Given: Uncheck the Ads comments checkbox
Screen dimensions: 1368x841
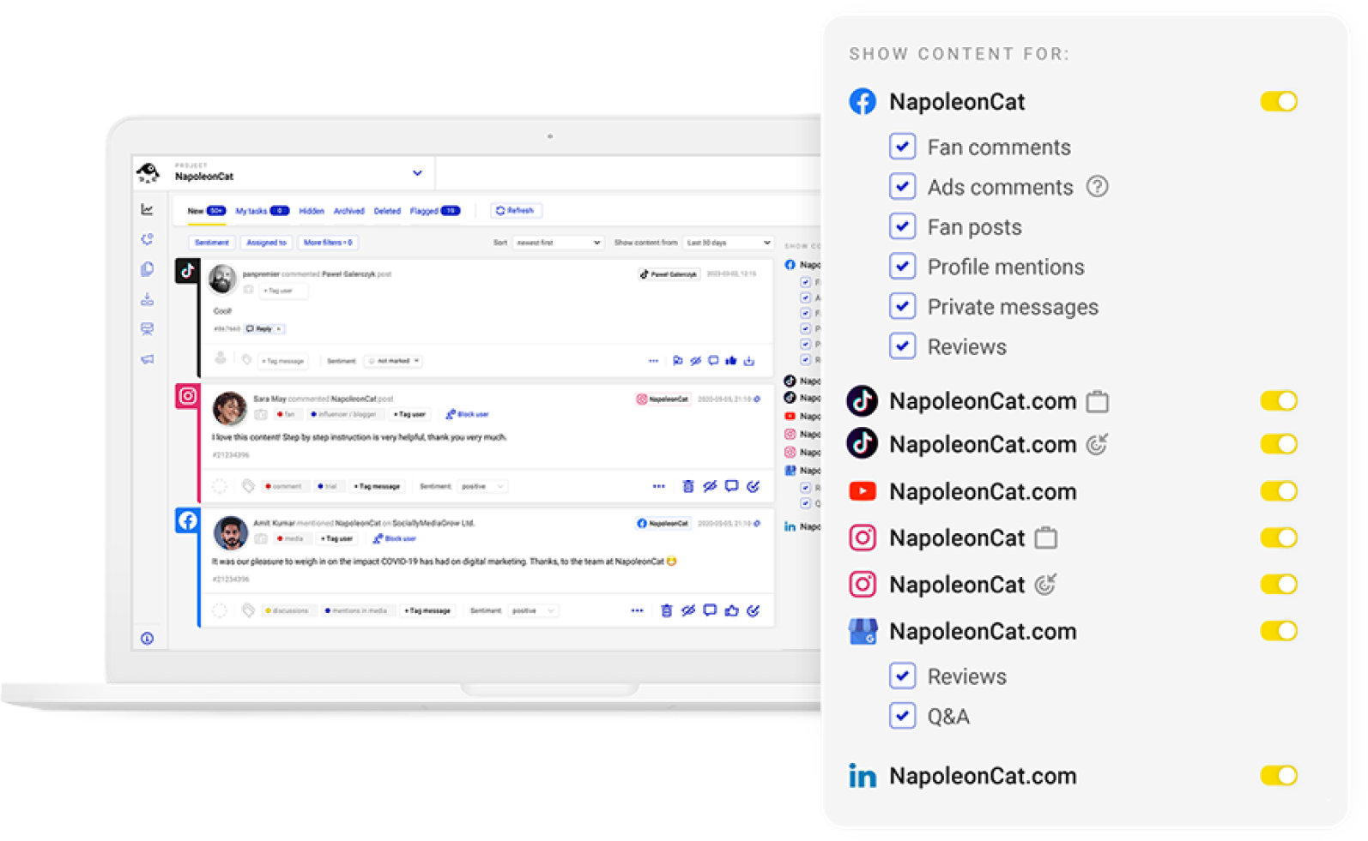Looking at the screenshot, I should click(902, 186).
